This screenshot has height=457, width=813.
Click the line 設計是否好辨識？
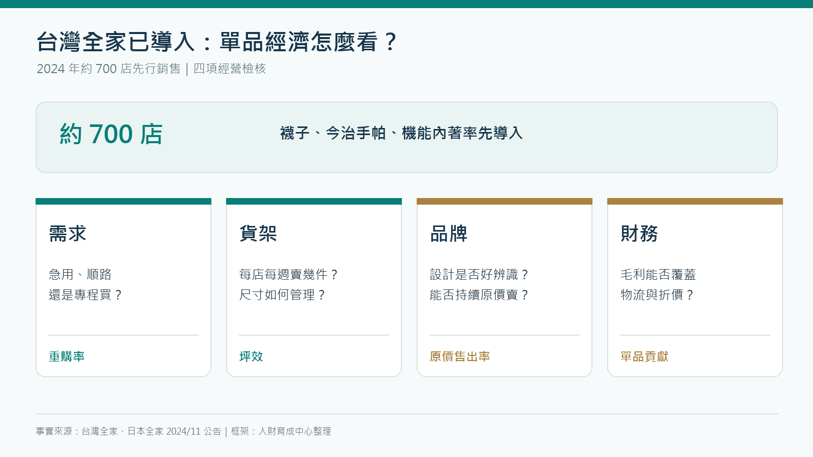click(x=480, y=275)
